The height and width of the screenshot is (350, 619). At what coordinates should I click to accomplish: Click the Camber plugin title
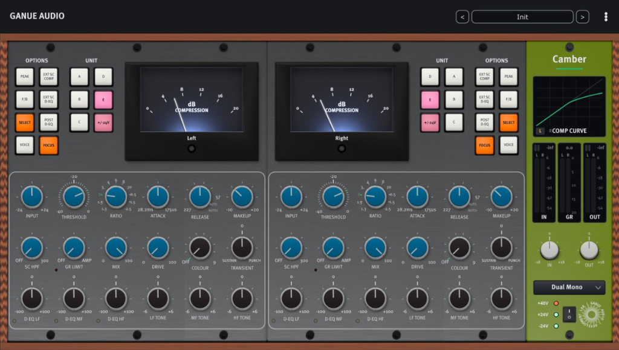(569, 60)
